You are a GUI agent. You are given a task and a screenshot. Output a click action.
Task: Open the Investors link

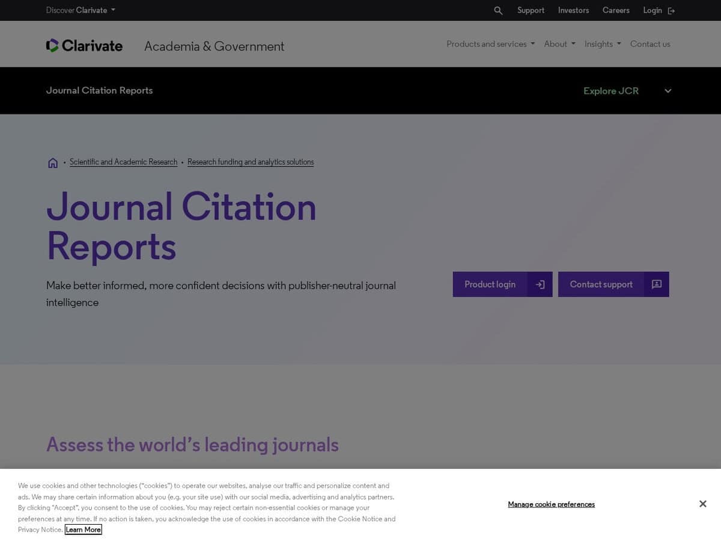pyautogui.click(x=573, y=10)
